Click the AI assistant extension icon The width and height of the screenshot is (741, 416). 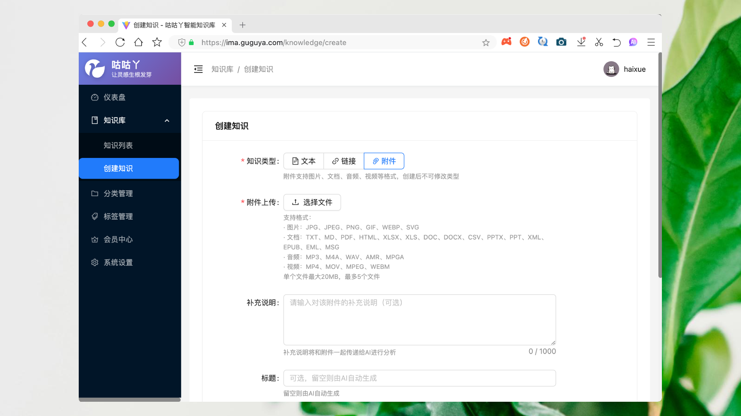tap(633, 42)
